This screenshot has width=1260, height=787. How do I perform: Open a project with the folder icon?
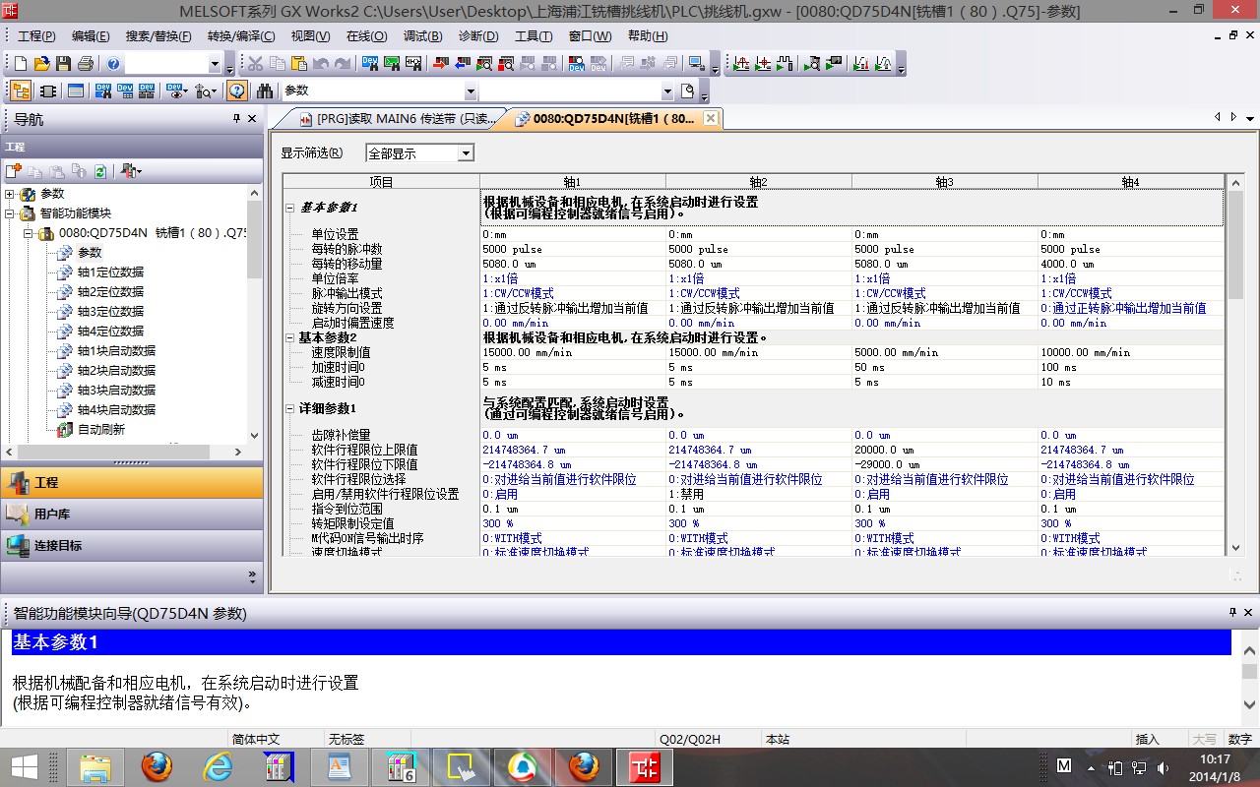[x=41, y=64]
